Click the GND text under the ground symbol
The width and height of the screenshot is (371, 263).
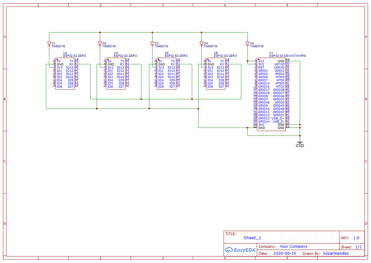pyautogui.click(x=300, y=146)
